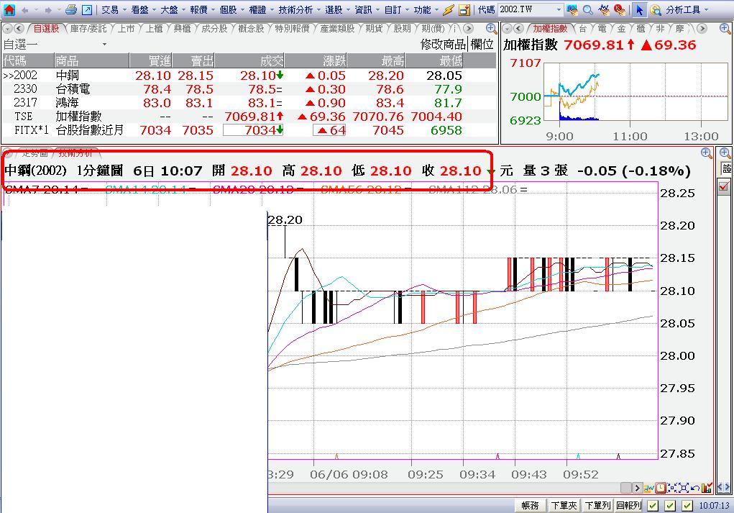Click the 證 button on the right sidebar

coord(726,168)
